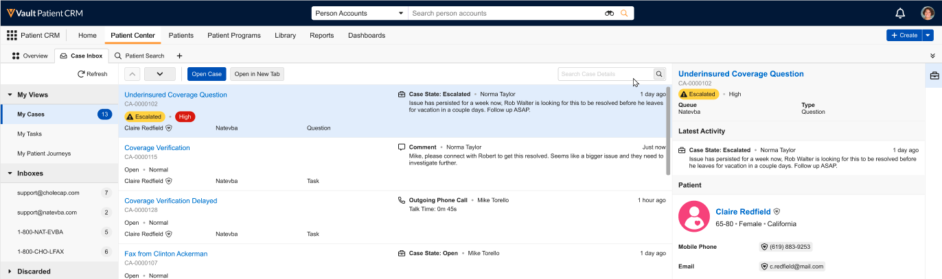Click the orange search magnifier icon
Image resolution: width=942 pixels, height=279 pixels.
pyautogui.click(x=624, y=14)
